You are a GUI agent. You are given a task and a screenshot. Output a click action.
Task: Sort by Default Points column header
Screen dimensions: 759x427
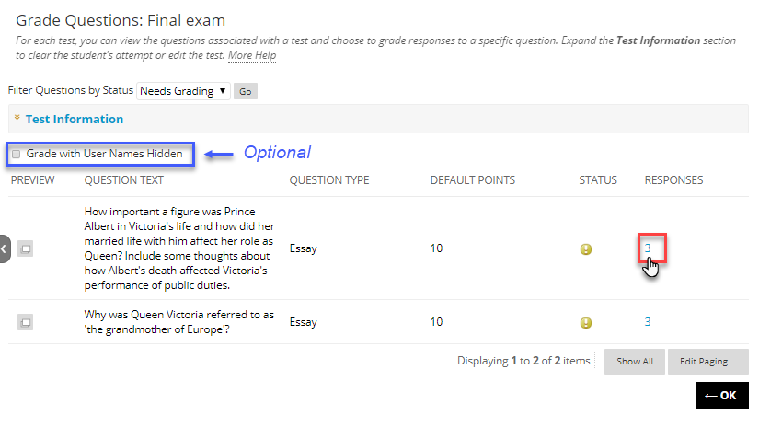pyautogui.click(x=472, y=180)
